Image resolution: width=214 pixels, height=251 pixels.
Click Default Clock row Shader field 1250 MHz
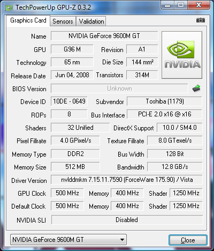(186, 206)
